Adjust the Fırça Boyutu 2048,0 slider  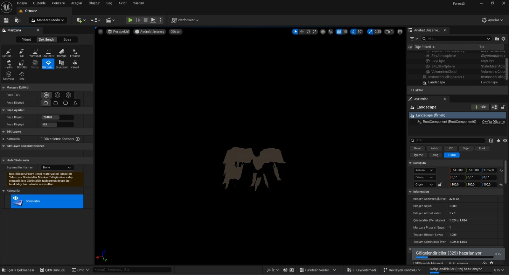(x=58, y=117)
